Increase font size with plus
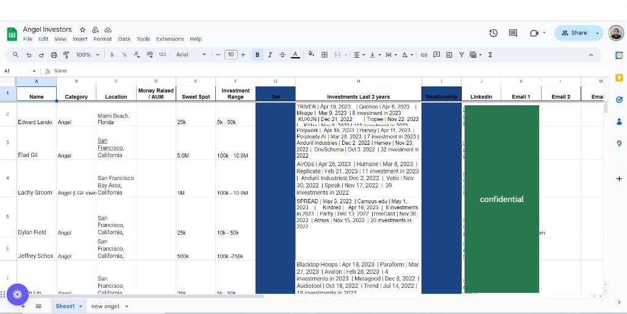This screenshot has height=314, width=627. pos(243,55)
